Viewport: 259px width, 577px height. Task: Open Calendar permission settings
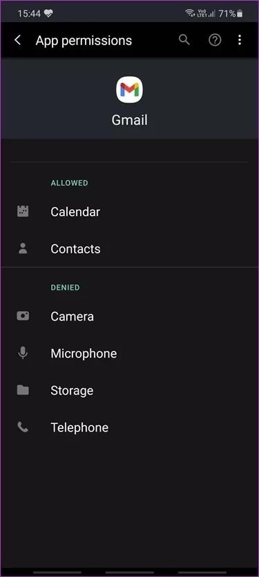coord(130,211)
